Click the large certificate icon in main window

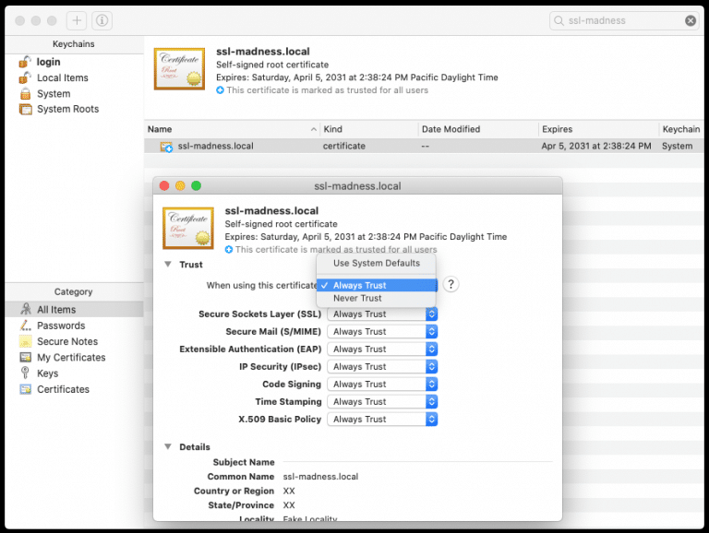179,69
